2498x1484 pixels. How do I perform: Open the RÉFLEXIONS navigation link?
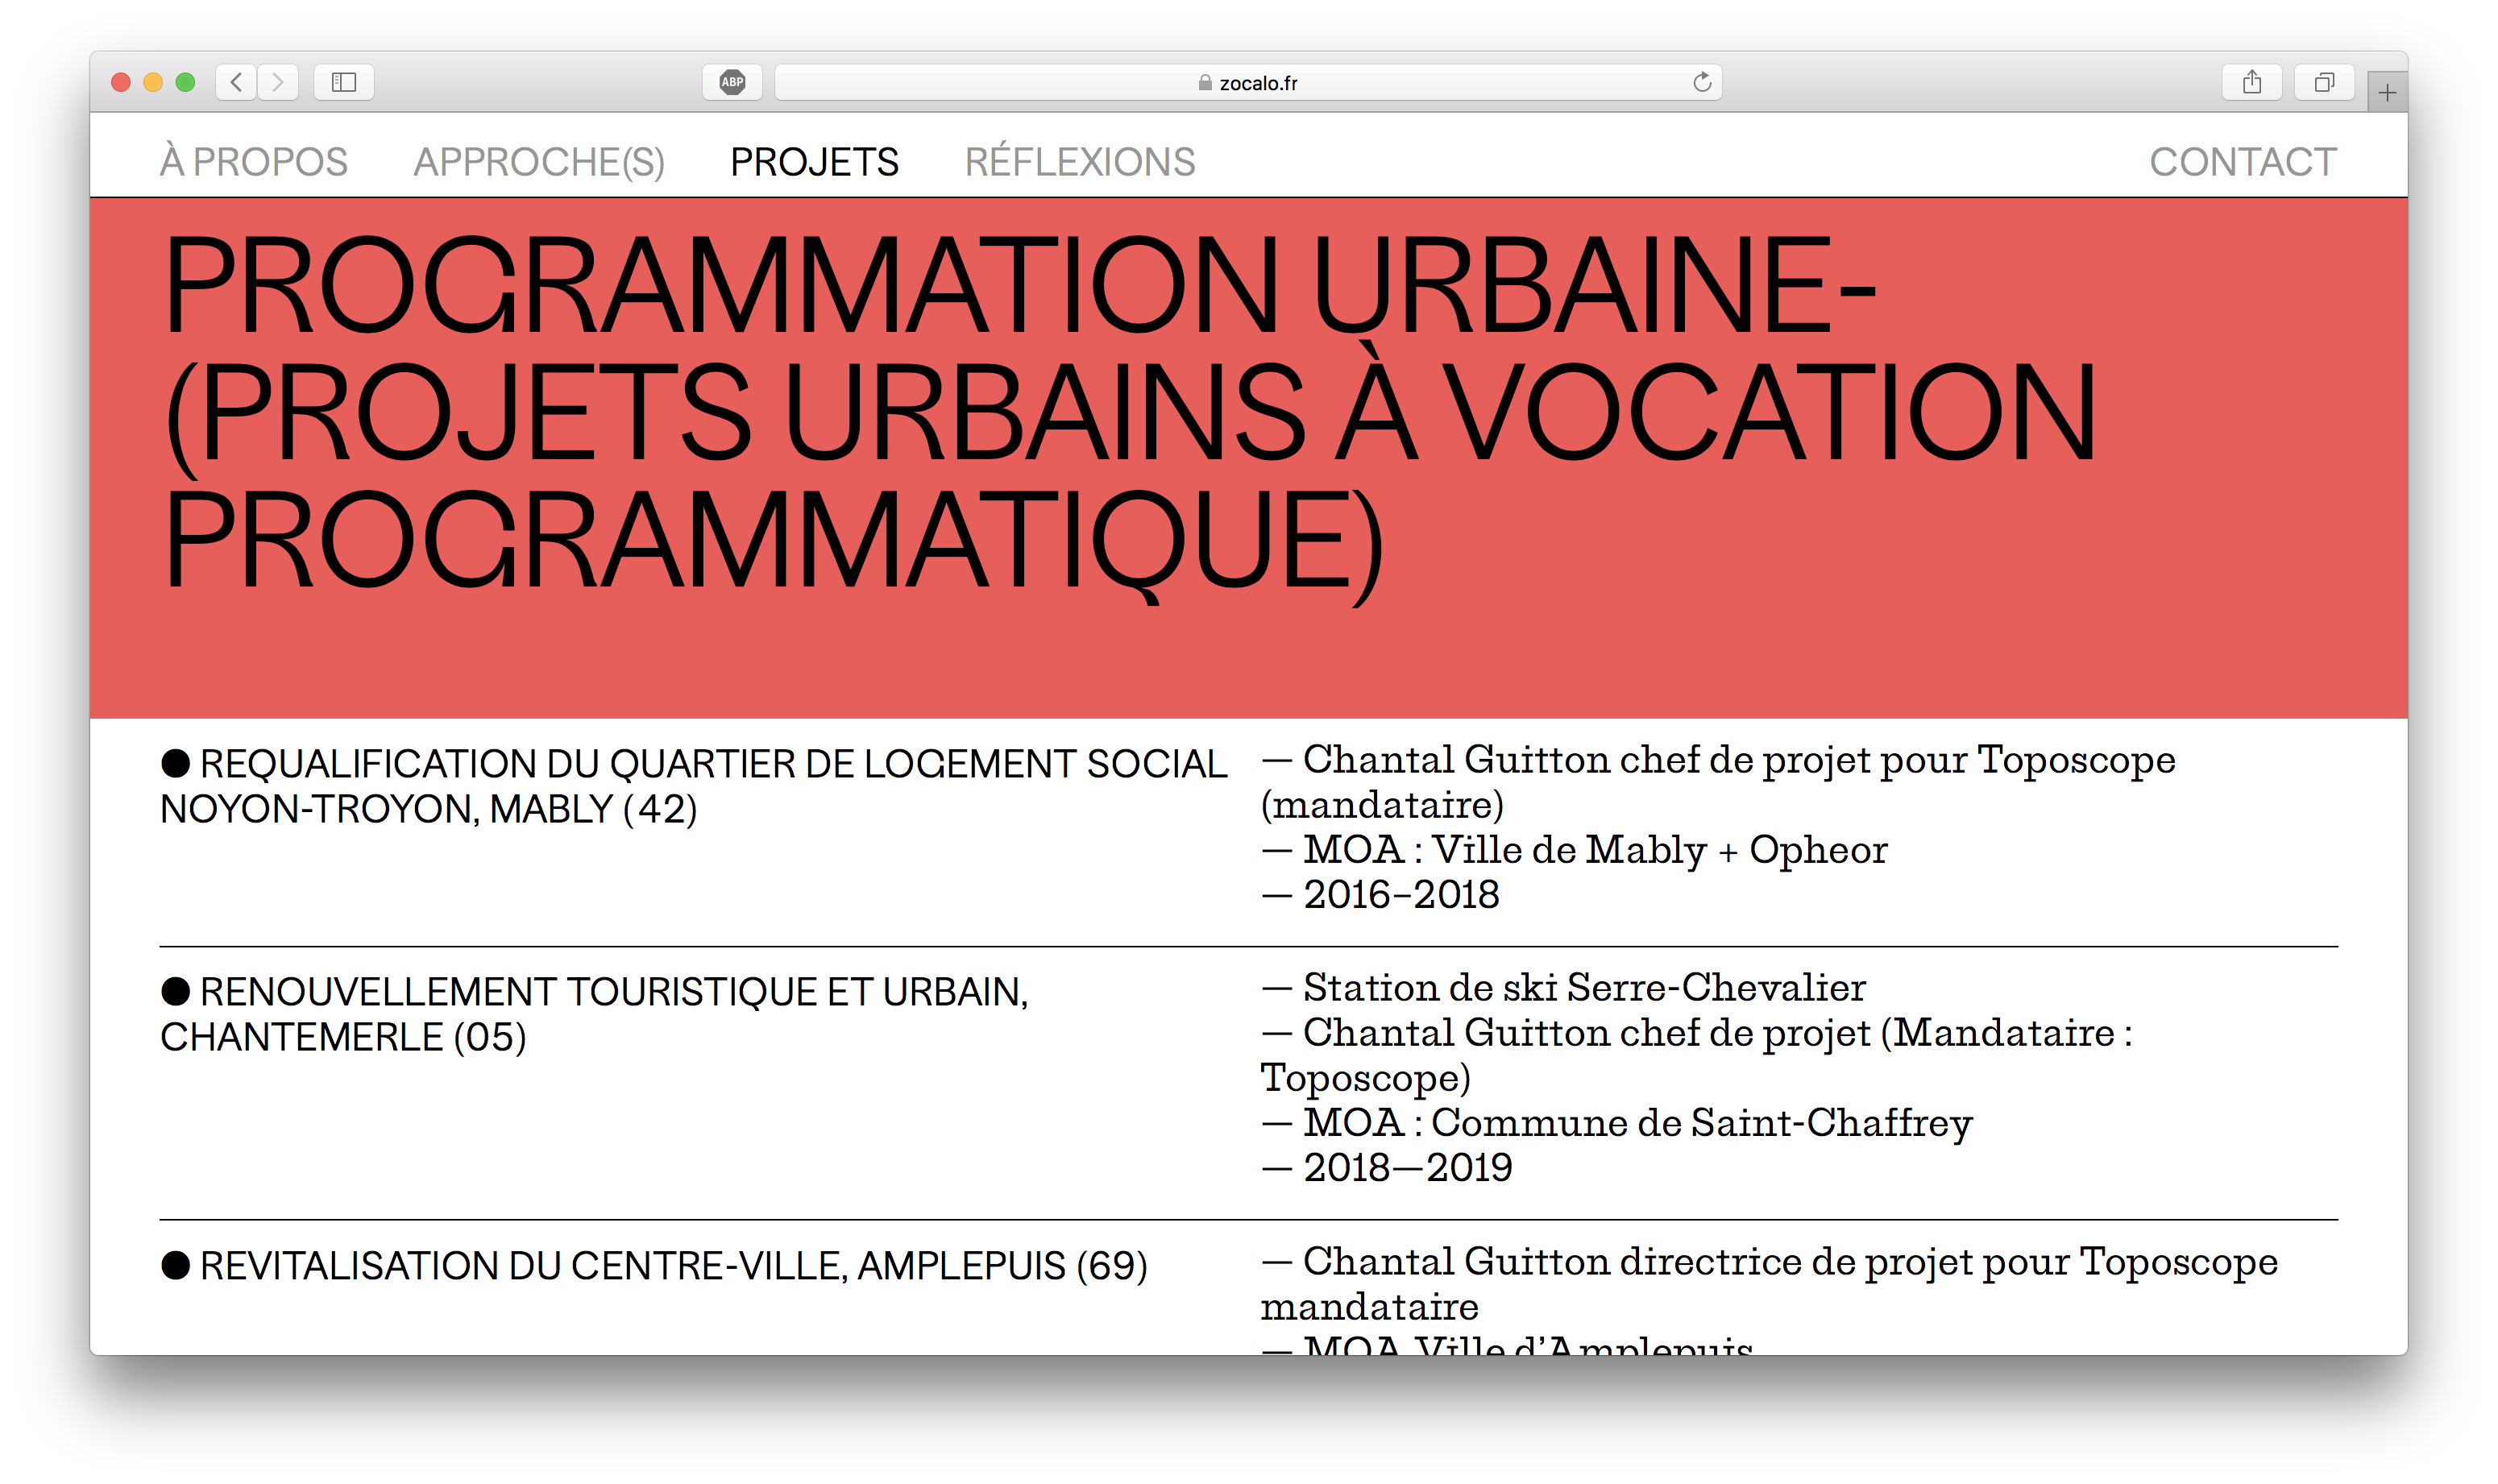[1079, 162]
